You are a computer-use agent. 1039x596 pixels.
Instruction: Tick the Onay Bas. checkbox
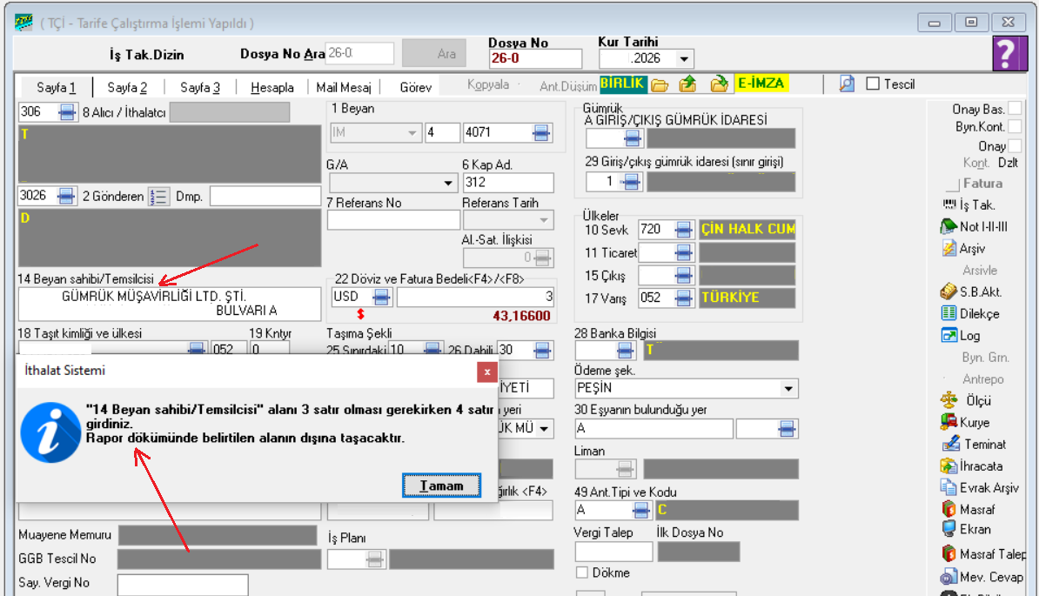[x=1016, y=109]
